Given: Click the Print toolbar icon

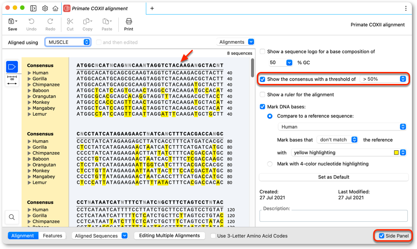Looking at the screenshot, I should click(x=129, y=22).
